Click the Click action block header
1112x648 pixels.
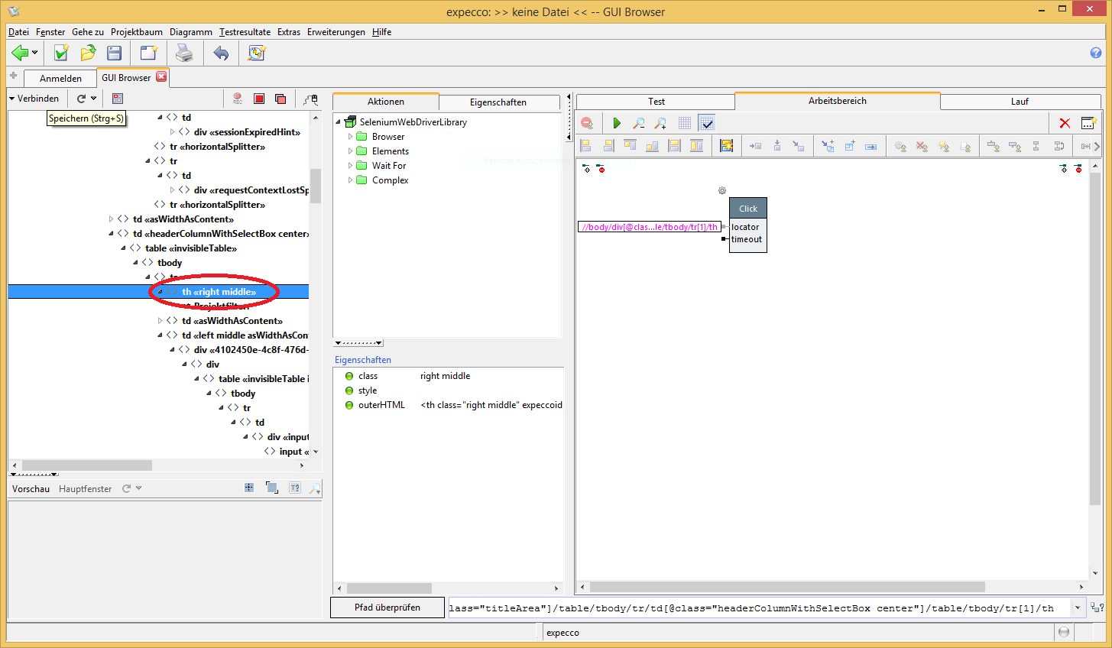[747, 208]
